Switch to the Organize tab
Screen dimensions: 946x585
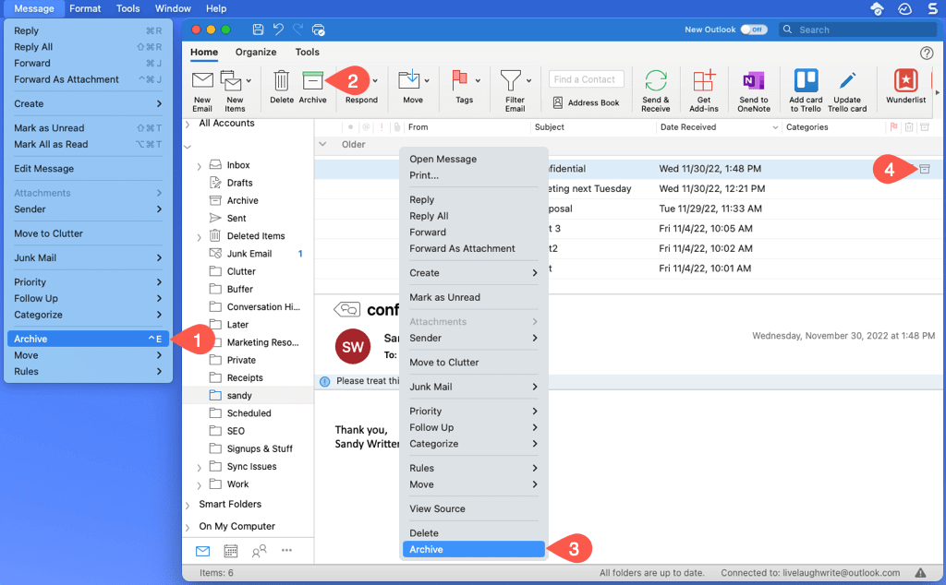point(256,52)
